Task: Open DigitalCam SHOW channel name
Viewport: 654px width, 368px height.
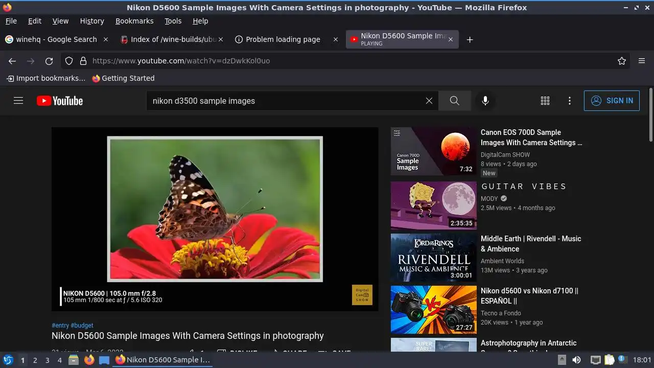Action: click(x=505, y=154)
